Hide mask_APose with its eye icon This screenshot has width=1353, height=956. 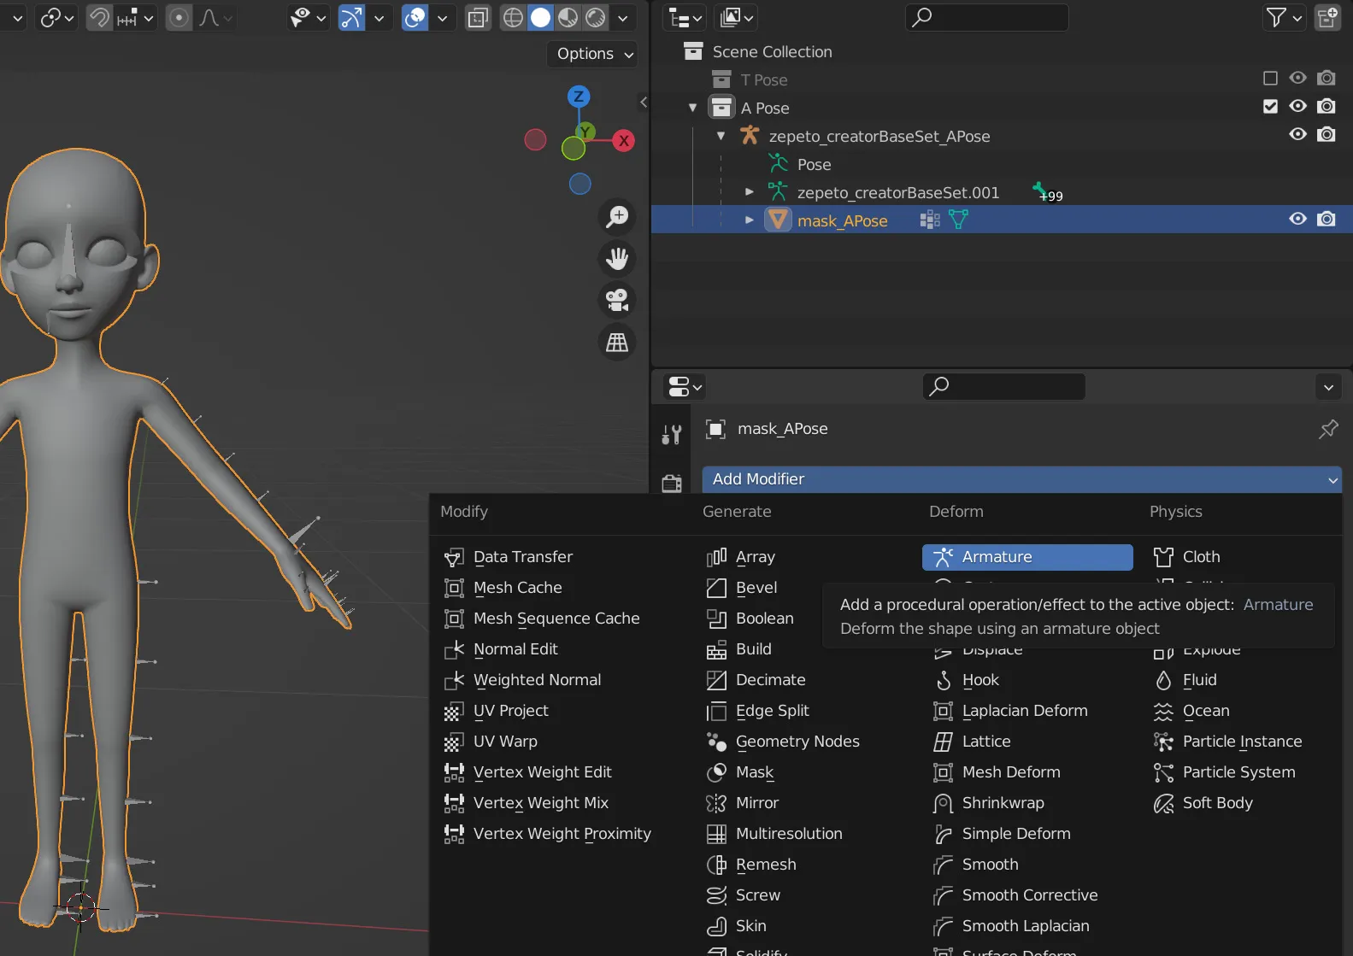pos(1297,220)
